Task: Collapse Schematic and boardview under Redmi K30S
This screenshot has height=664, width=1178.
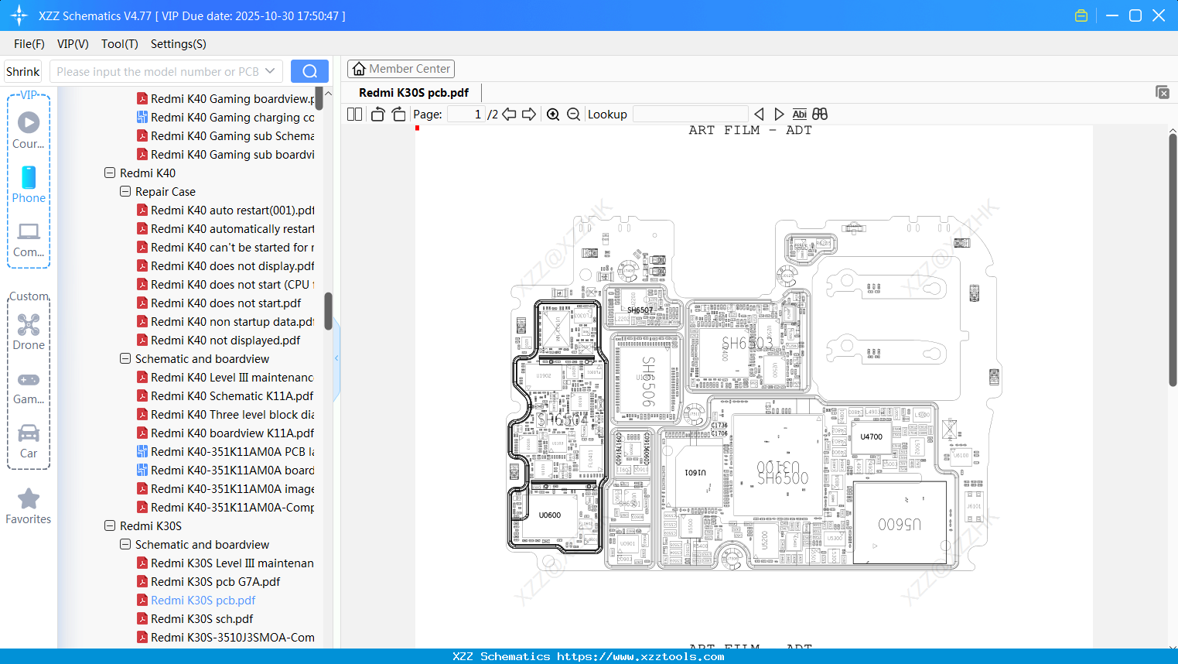Action: (x=125, y=545)
